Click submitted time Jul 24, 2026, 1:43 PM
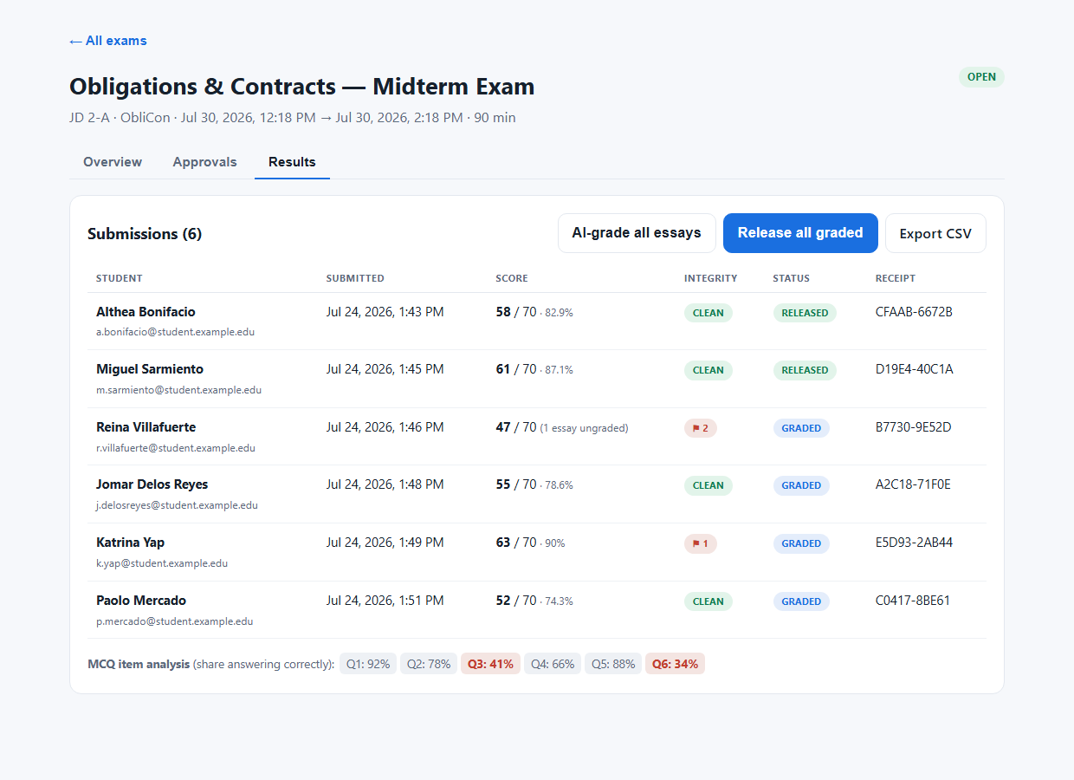This screenshot has width=1074, height=780. coord(385,312)
